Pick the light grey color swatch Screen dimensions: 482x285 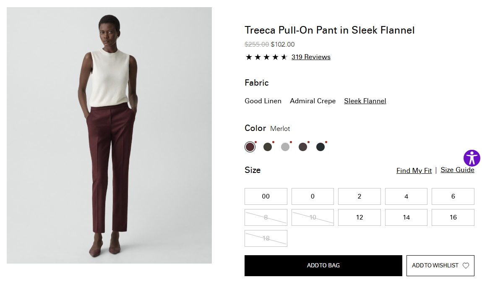285,147
